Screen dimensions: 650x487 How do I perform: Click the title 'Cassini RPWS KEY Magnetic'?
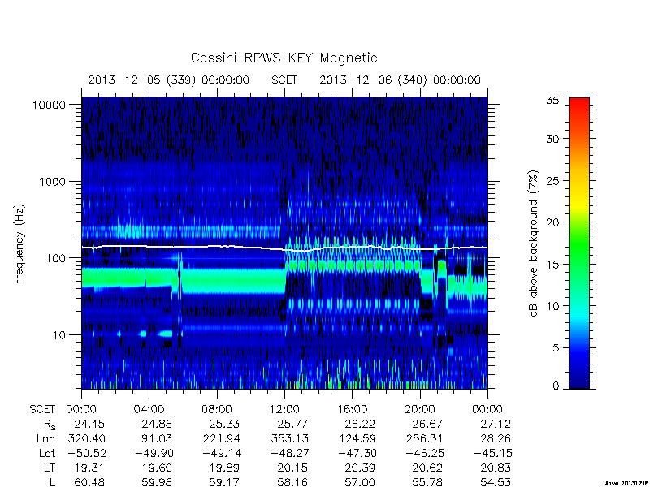[284, 58]
